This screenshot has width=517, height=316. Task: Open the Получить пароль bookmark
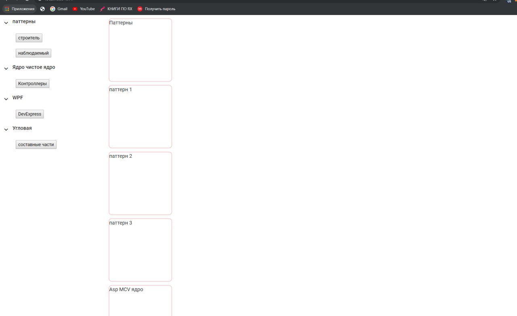pyautogui.click(x=156, y=9)
